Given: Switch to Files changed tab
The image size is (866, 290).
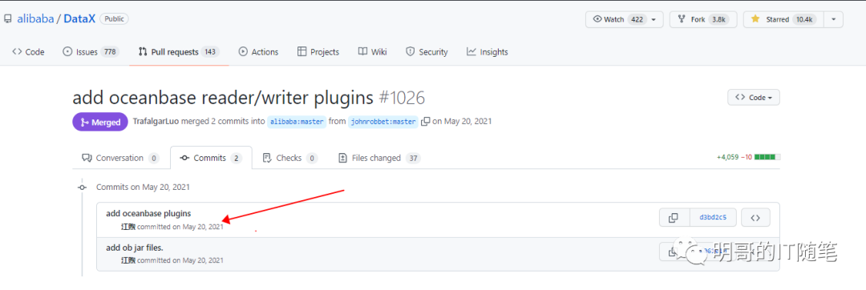Looking at the screenshot, I should point(378,158).
